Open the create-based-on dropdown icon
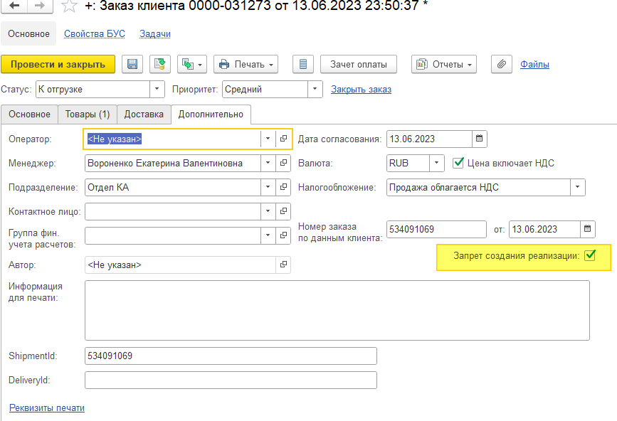The width and height of the screenshot is (617, 421). 192,65
